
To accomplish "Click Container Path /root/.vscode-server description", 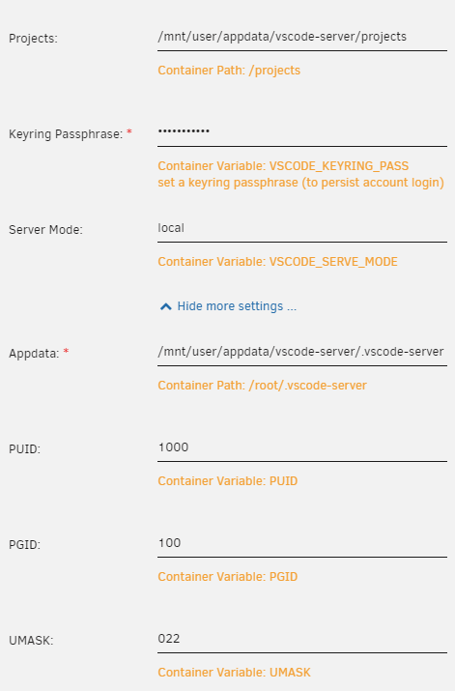I will (262, 386).
